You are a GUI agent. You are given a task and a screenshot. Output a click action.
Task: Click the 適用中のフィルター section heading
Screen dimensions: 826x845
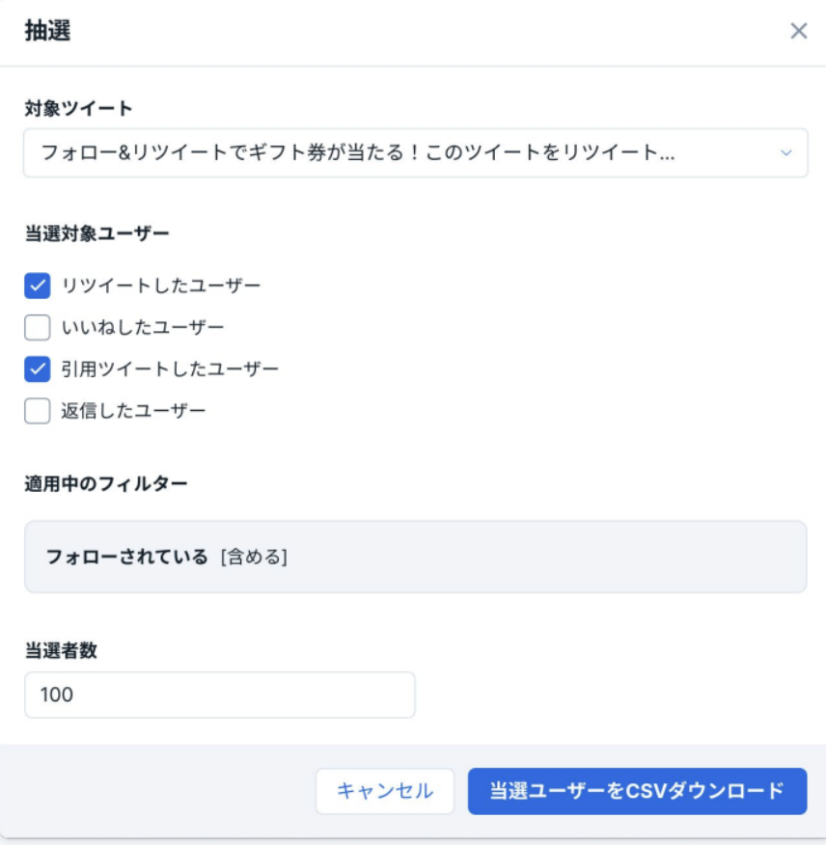pyautogui.click(x=106, y=483)
